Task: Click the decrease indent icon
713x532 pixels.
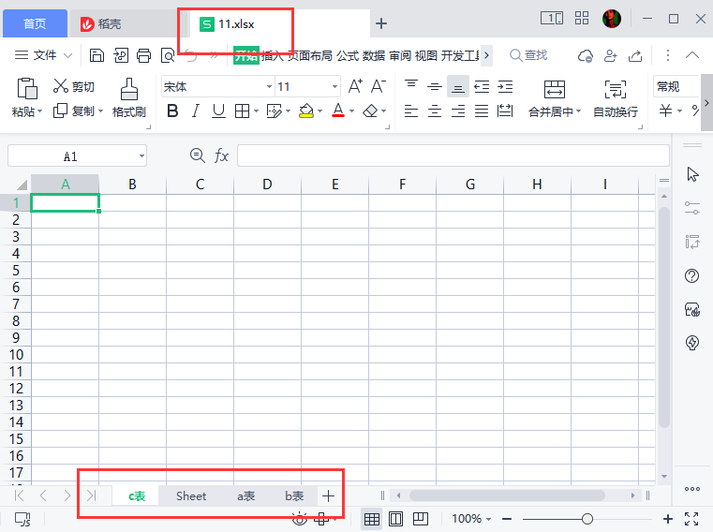Action: coord(482,86)
